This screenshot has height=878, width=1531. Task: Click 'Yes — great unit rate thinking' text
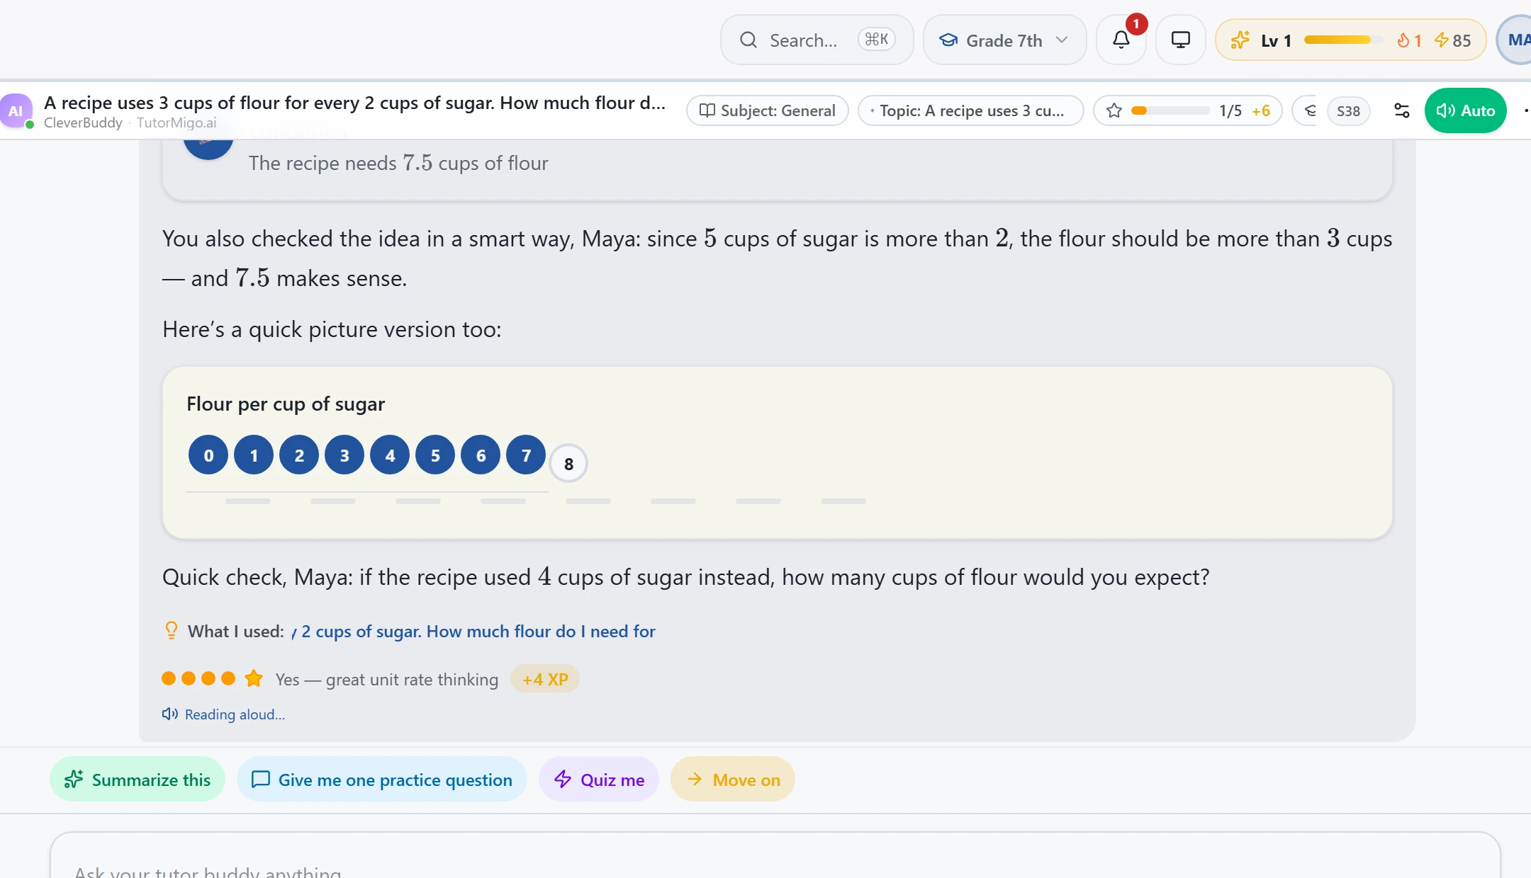(387, 679)
